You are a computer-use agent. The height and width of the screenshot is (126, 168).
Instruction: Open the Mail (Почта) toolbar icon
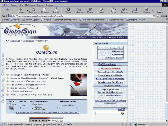[113, 10]
